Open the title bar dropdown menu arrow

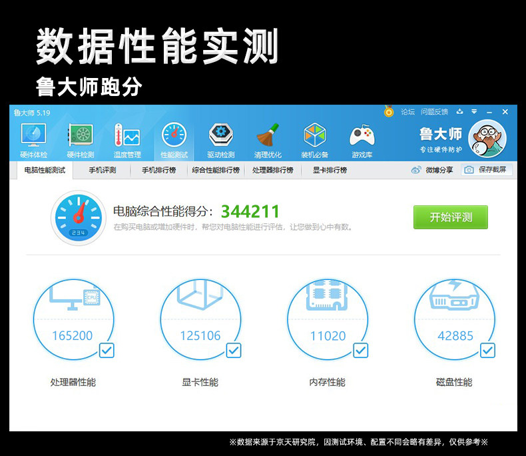pos(474,111)
